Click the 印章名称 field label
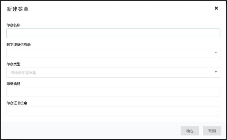Screen dimensions: 227x140 pyautogui.click(x=13, y=25)
